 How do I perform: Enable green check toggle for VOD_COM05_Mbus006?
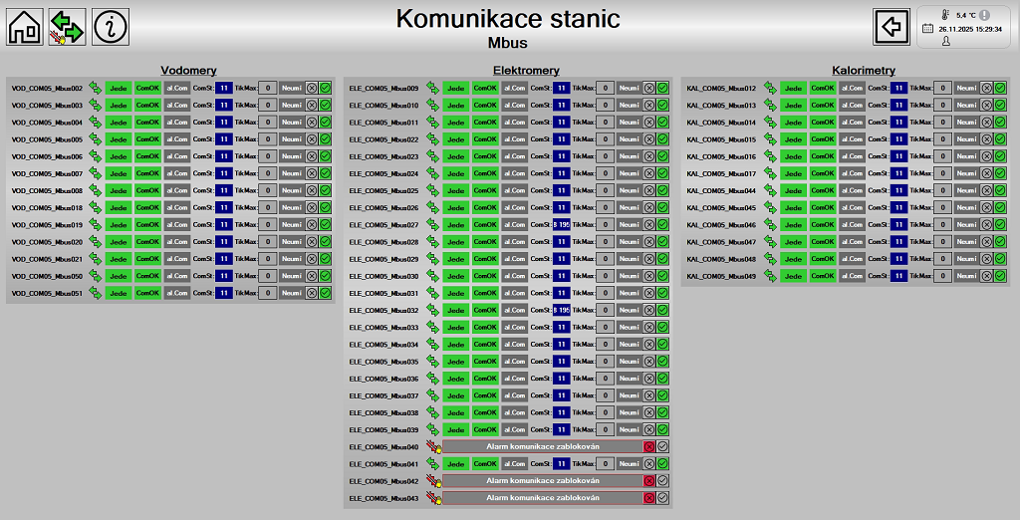(x=326, y=156)
